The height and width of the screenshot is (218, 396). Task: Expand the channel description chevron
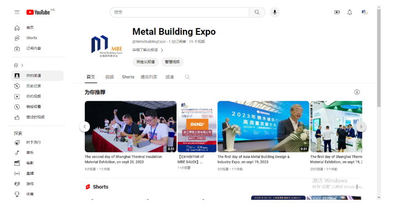click(162, 50)
